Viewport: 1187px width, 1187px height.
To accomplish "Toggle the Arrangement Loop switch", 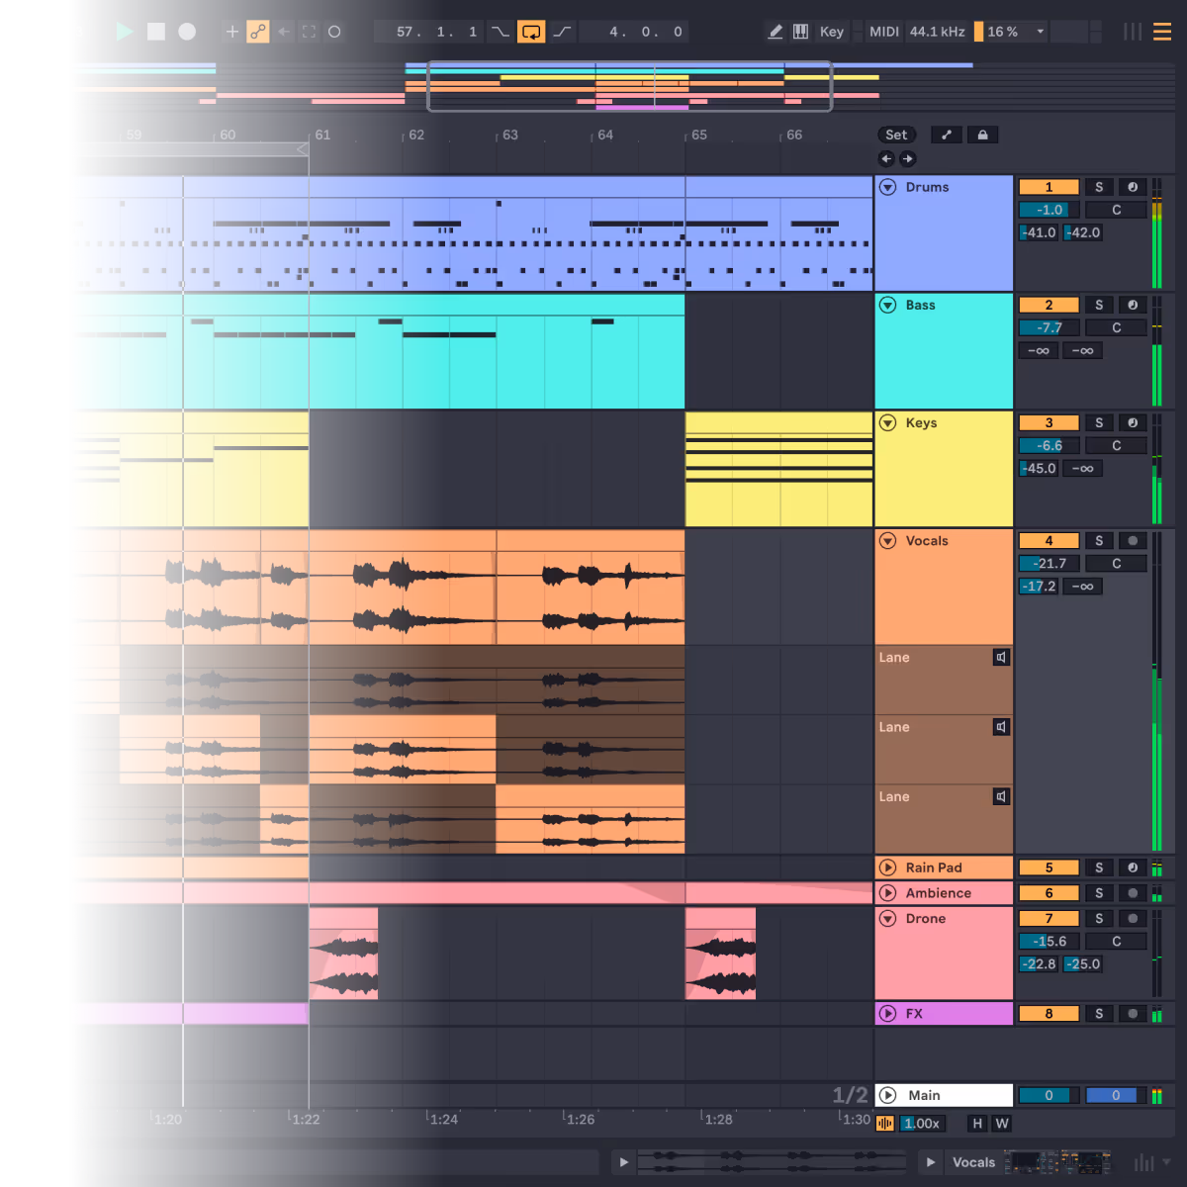I will click(531, 32).
